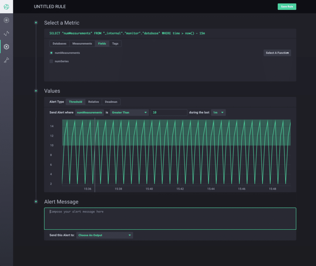Open Data Explorer graph icon in sidebar
This screenshot has width=316, height=266.
pos(6,33)
